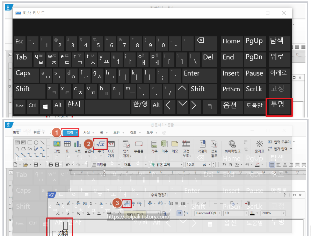
Task: Click the 한자 key on opaque keyboard
Action: coord(74,107)
